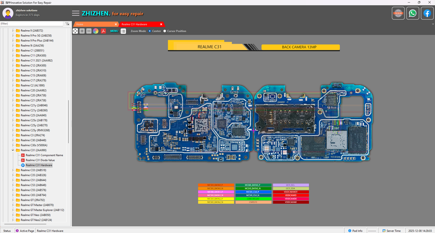Click the MCSI0_DATA2_P yellow legend swatch
The width and height of the screenshot is (435, 233).
pyautogui.click(x=216, y=199)
